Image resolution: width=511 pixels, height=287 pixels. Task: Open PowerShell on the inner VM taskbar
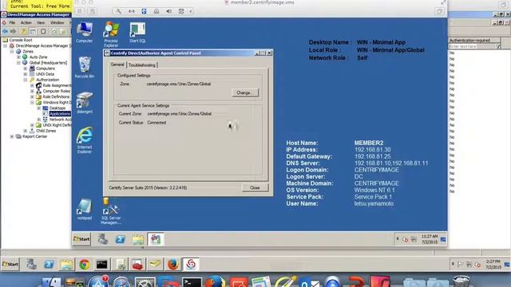pos(121,239)
